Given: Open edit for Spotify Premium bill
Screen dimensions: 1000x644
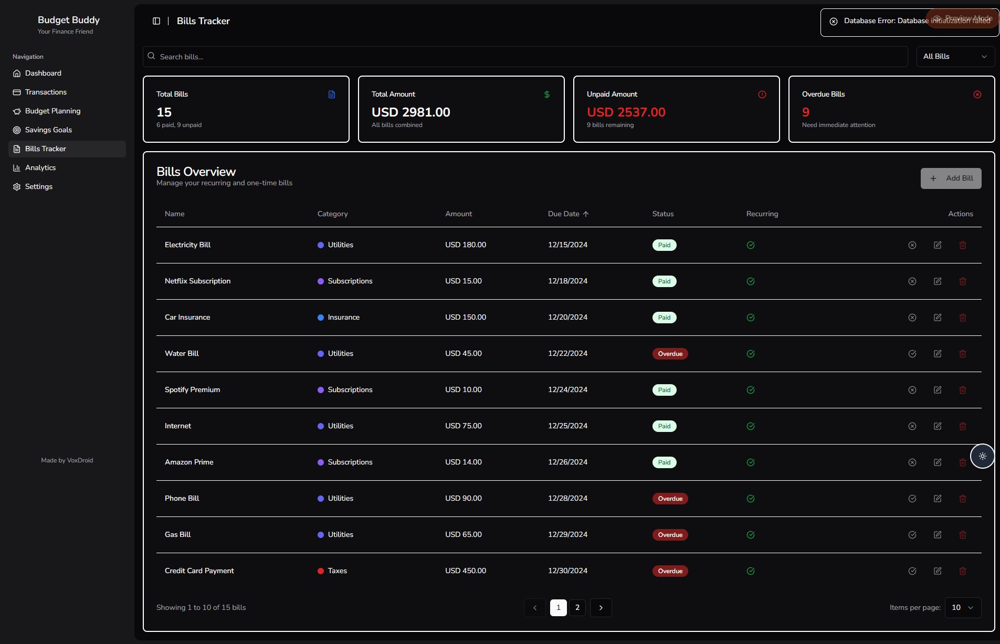Looking at the screenshot, I should click(x=938, y=390).
